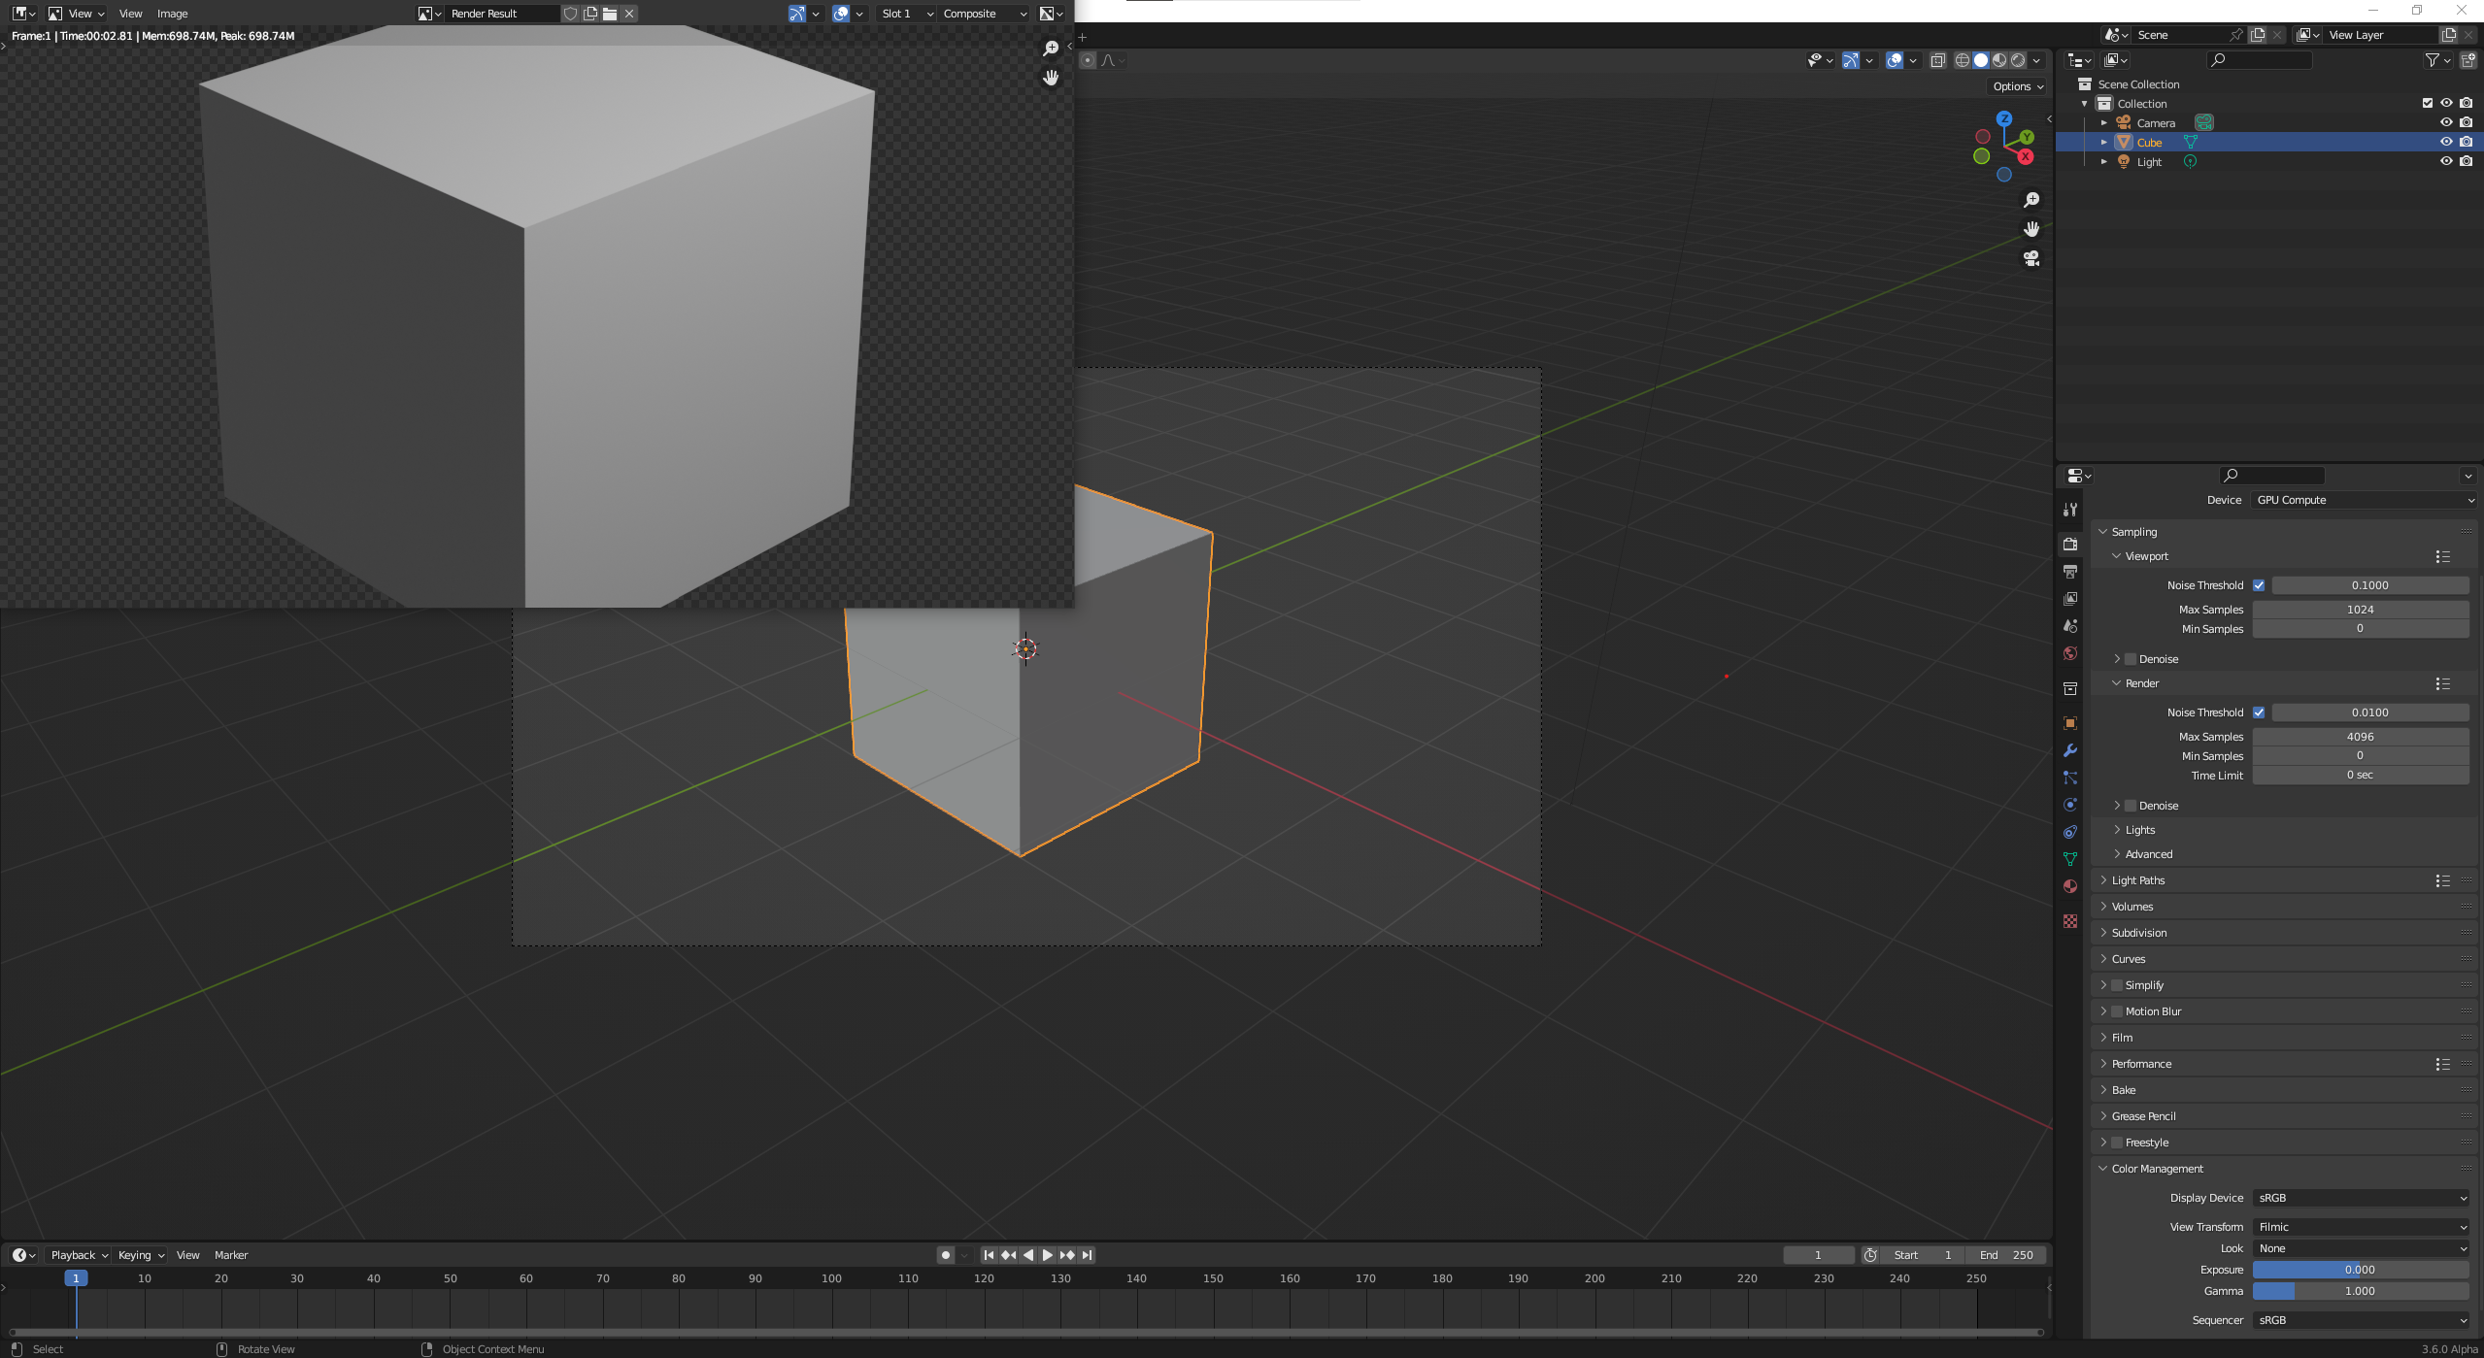Open the View Transform Filmic dropdown

2361,1227
